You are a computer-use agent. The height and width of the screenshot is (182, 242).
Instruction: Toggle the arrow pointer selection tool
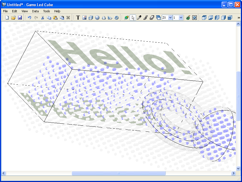click(x=133, y=18)
